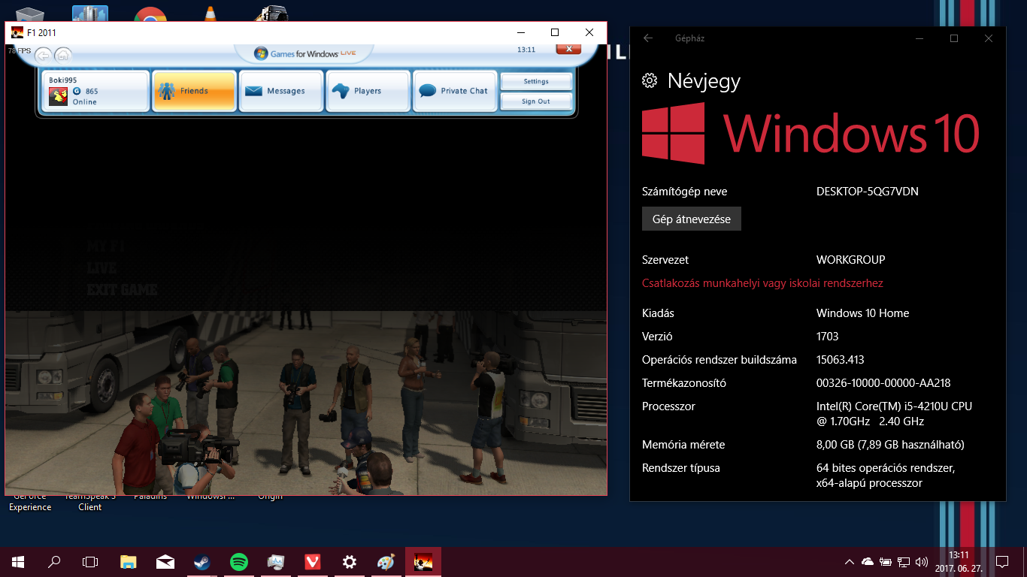Screen dimensions: 1027x577
Task: Open Settings in the Games for Windows Live overlay
Action: click(x=536, y=81)
